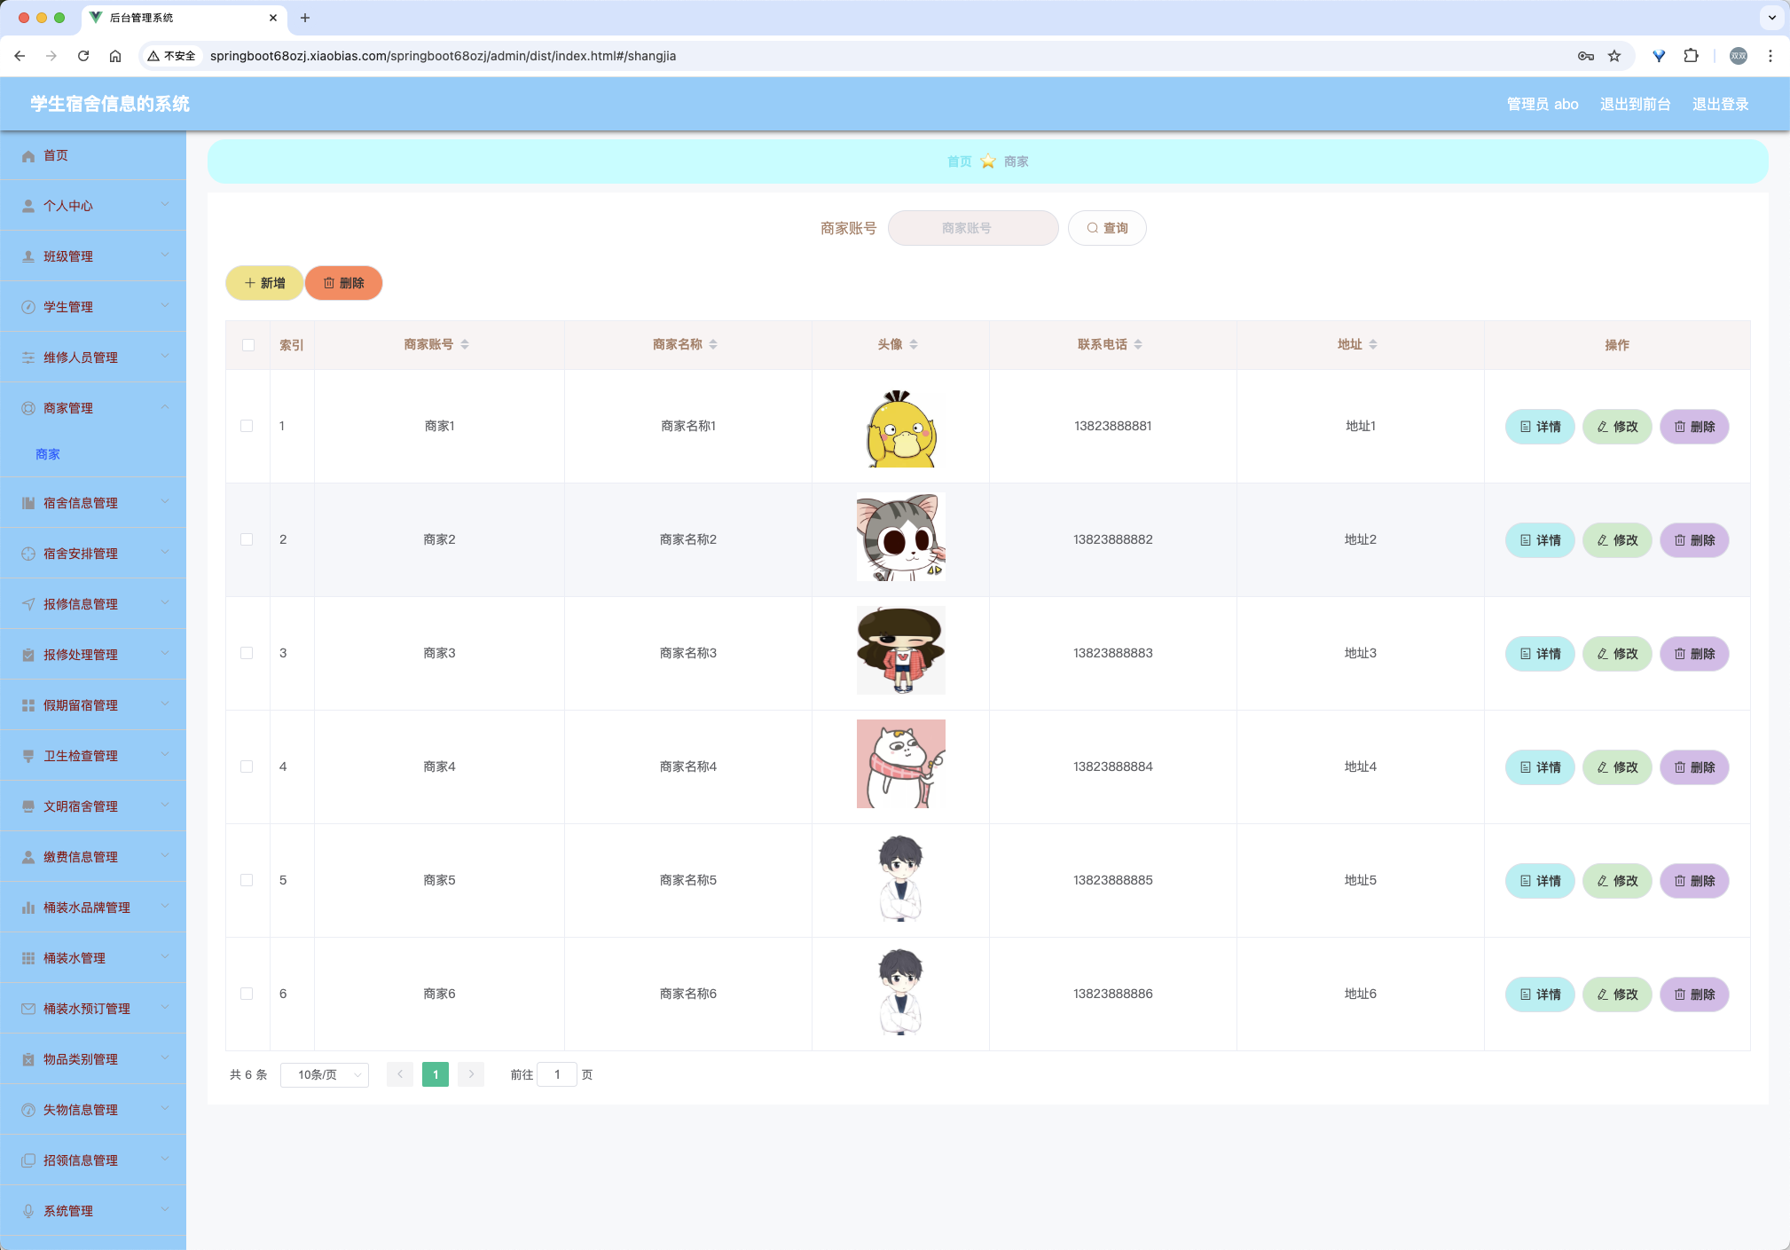1790x1250 pixels.
Task: Click the home icon beside 首页 in sidebar
Action: [28, 156]
